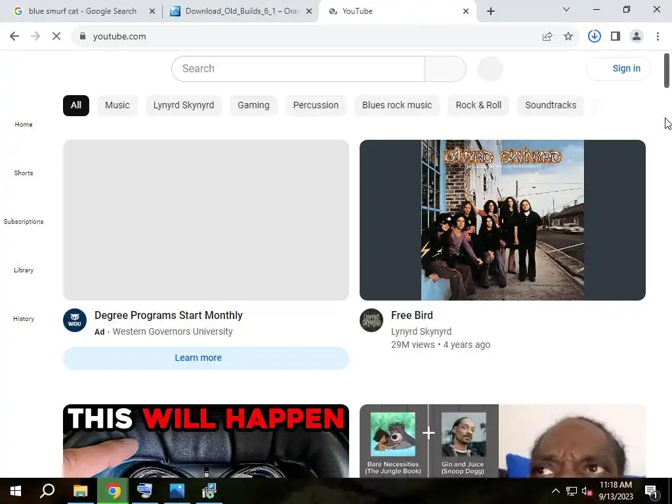Close the Download_Old_Builds_6_1 tab
Viewport: 672px width, 504px height.
pos(309,11)
